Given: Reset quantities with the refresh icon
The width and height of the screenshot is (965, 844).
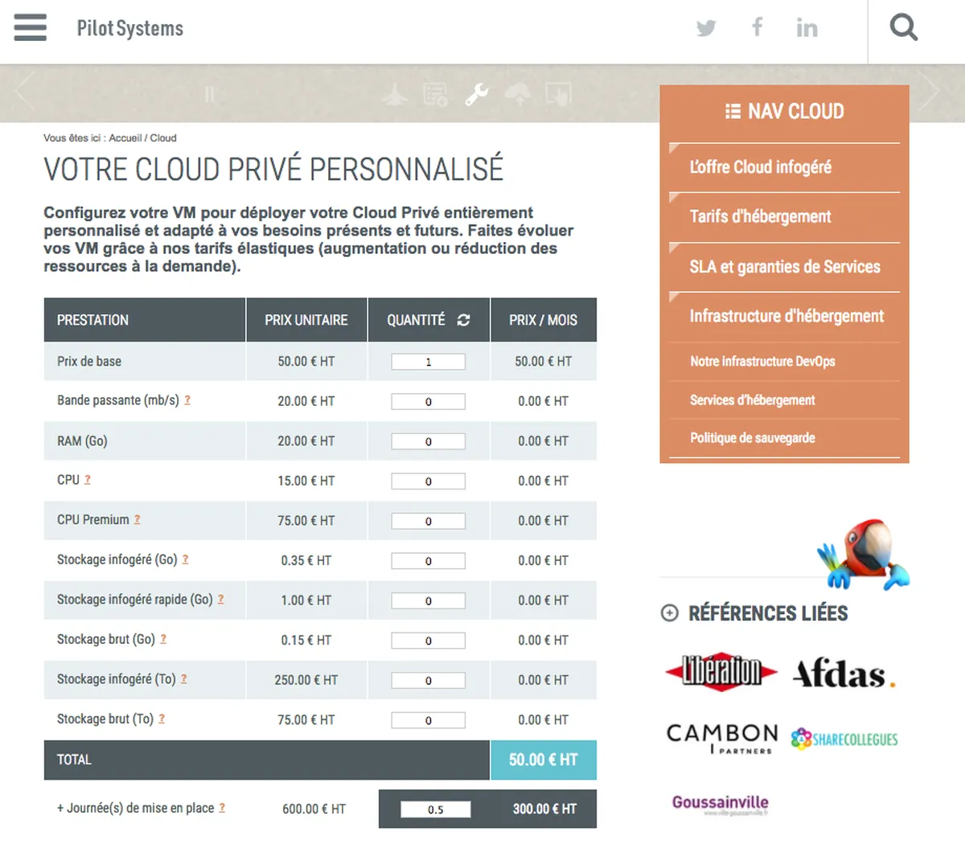Looking at the screenshot, I should click(463, 320).
